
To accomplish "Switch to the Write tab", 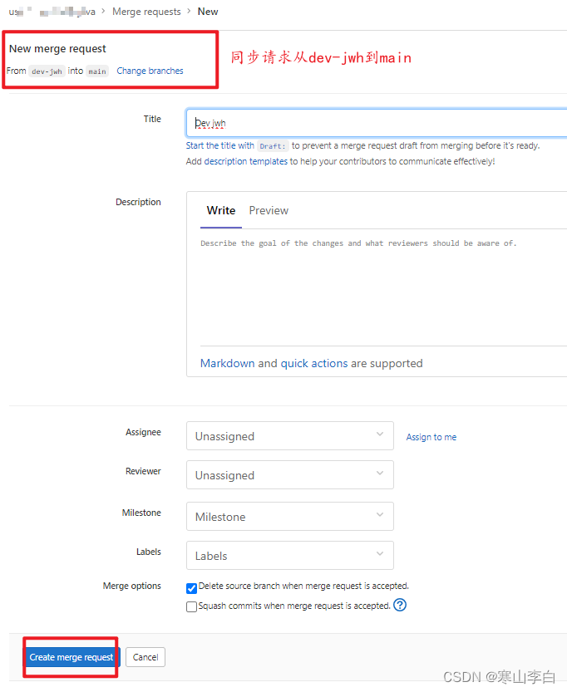I will (x=221, y=210).
